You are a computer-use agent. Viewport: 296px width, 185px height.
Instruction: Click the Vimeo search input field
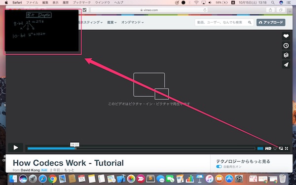click(x=222, y=23)
